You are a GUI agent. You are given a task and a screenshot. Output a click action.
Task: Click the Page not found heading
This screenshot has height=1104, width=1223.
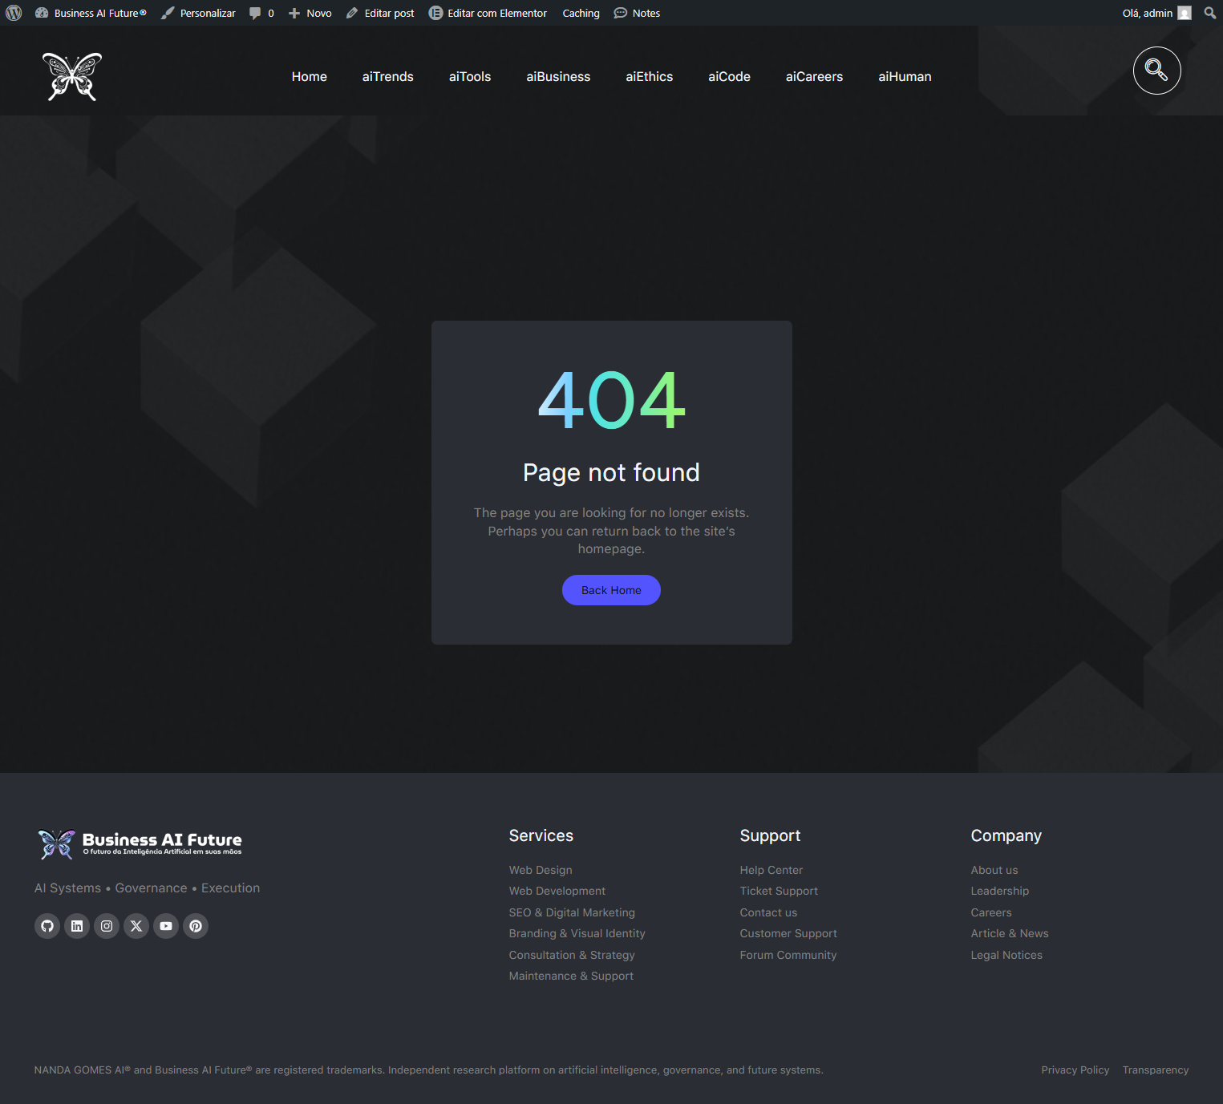click(611, 473)
